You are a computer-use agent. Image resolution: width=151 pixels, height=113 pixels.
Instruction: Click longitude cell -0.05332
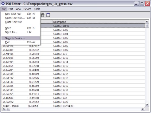click(40, 50)
